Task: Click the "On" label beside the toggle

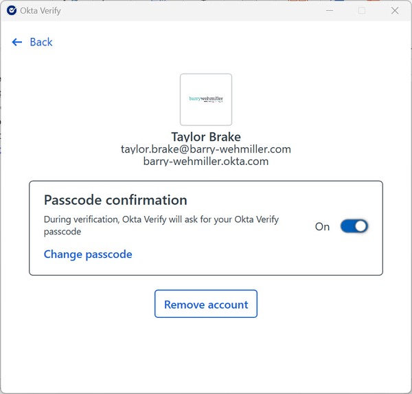Action: pos(322,227)
